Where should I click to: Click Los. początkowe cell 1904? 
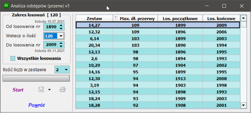180,65
